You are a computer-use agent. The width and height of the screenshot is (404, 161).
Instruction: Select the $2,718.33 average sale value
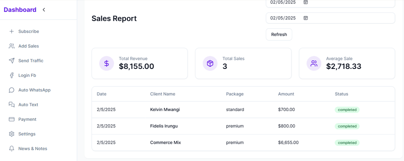343,66
